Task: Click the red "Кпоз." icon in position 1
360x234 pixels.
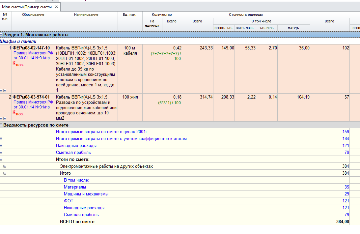Action: 18,64
